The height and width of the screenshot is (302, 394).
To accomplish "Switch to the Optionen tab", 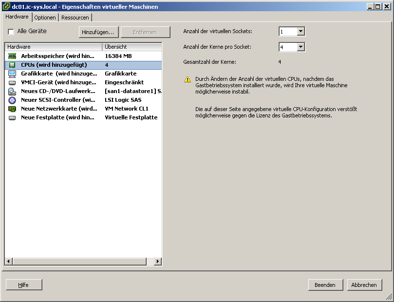I will pos(45,18).
